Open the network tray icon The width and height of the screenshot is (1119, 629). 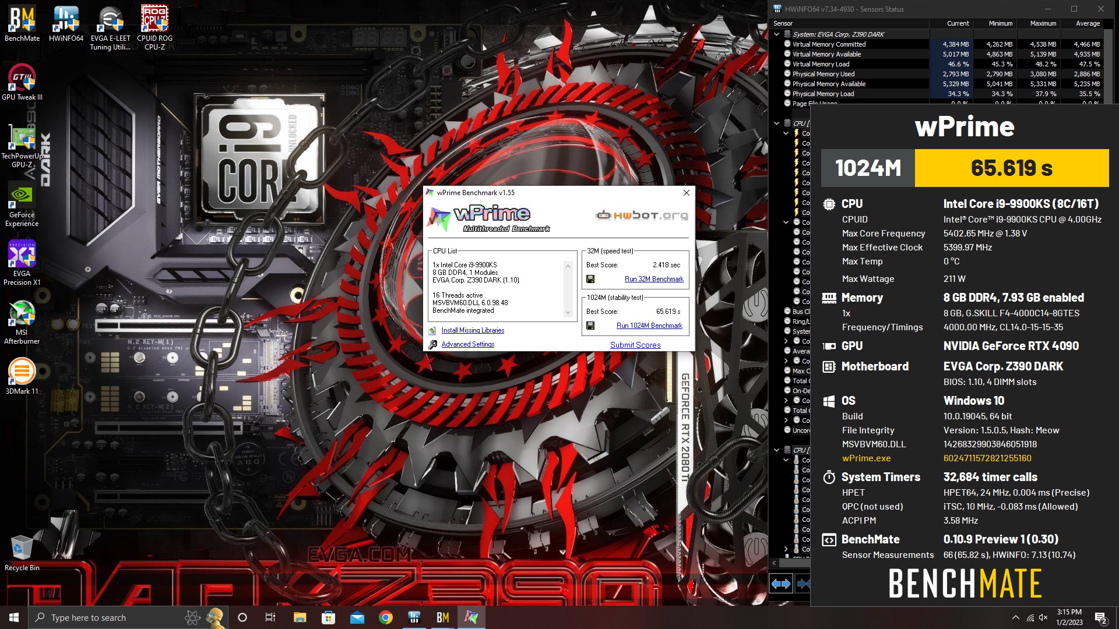point(1030,617)
